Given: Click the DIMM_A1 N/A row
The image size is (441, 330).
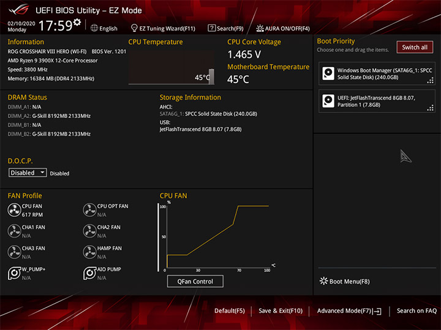Looking at the screenshot, I should pyautogui.click(x=24, y=107).
